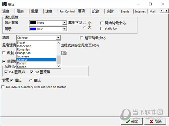Uncheck ISA 匯流排 checkbox
The height and width of the screenshot is (126, 169).
tap(6, 72)
